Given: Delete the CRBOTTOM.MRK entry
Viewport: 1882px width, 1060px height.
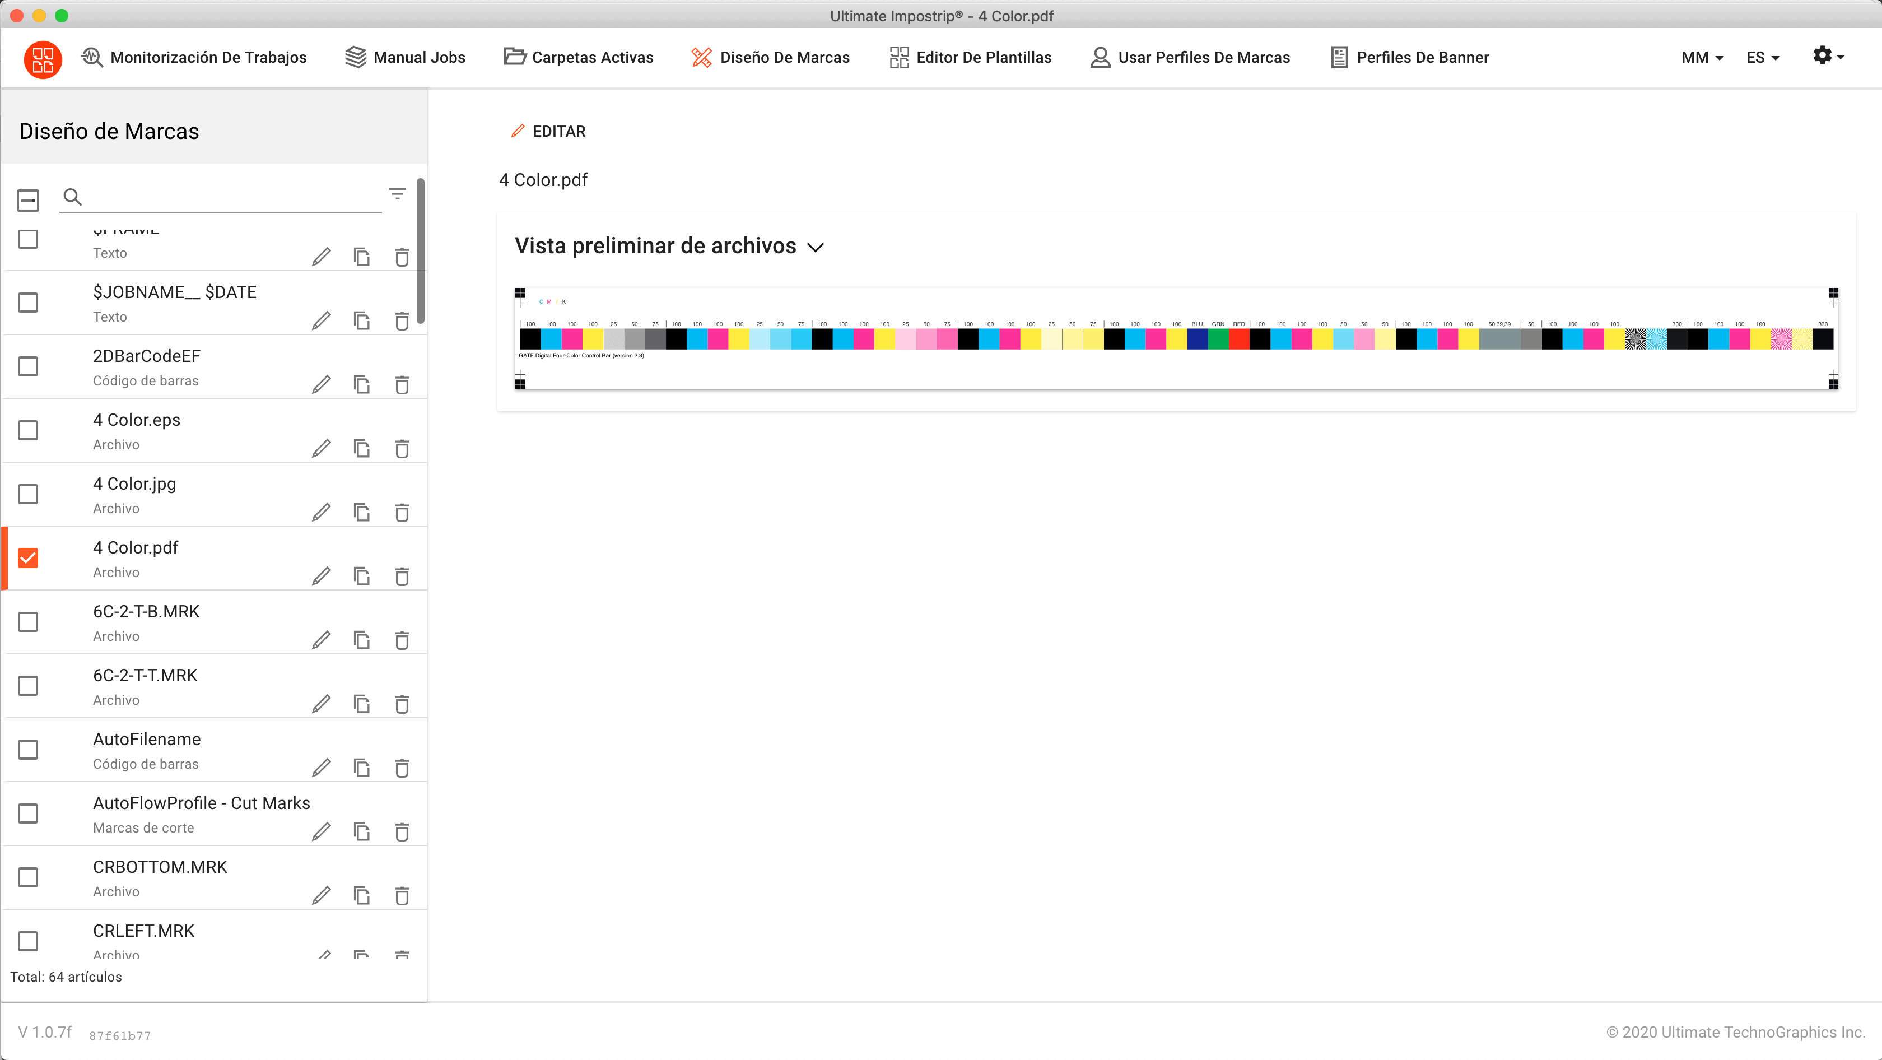Looking at the screenshot, I should coord(402,896).
